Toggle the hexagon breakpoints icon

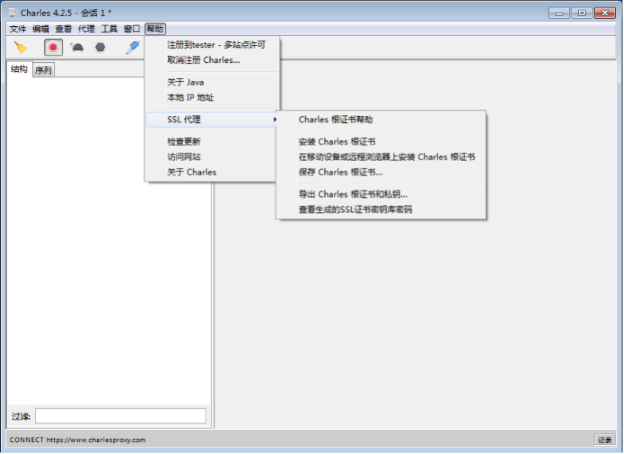point(100,47)
